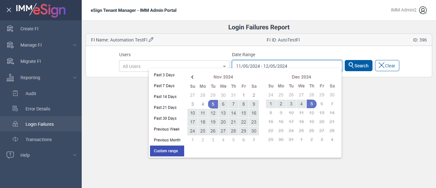
Task: Collapse the Reporting menu section
Action: coord(75,78)
